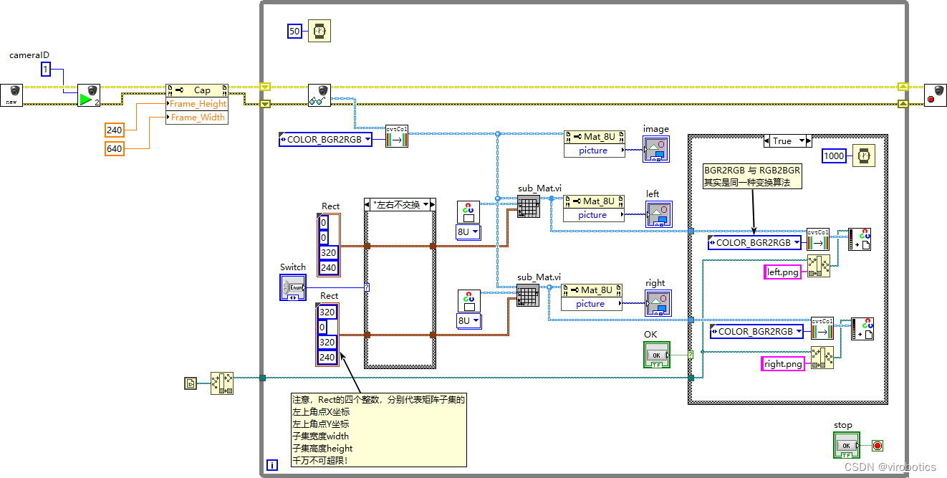Click the numeric constant 1000
This screenshot has width=947, height=478.
tap(835, 155)
